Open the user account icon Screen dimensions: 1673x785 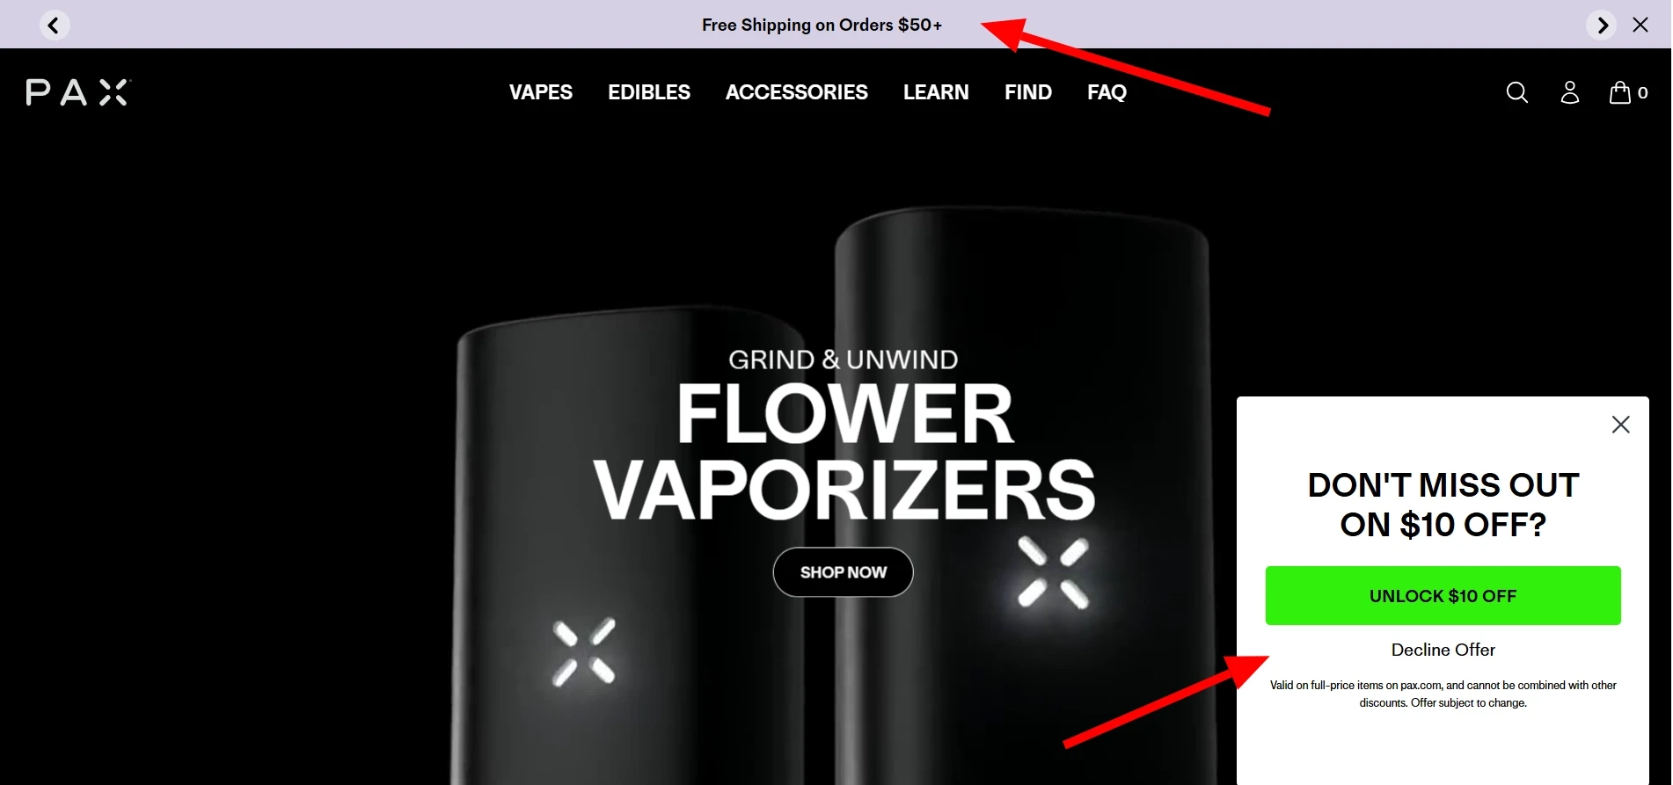(1569, 92)
